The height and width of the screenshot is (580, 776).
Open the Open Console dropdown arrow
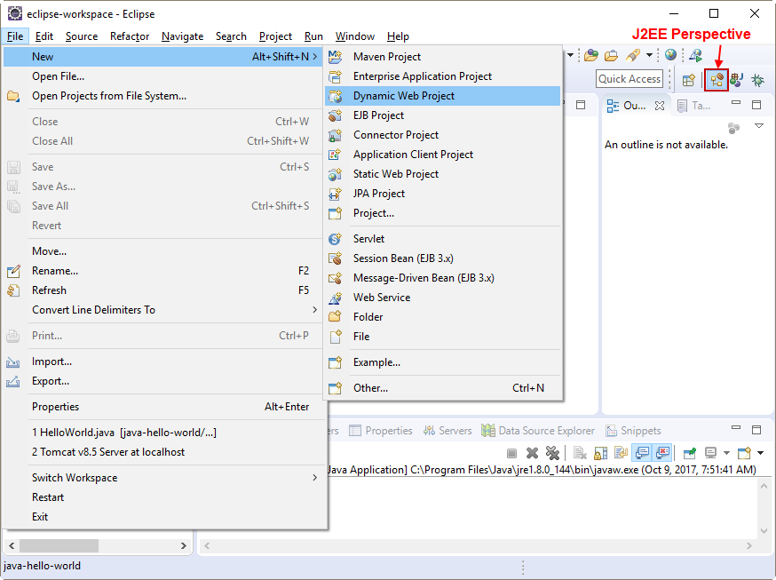click(760, 453)
